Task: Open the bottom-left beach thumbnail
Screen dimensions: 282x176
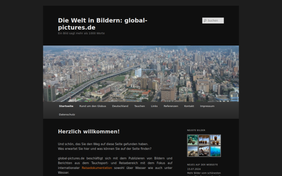Action: [x=192, y=152]
